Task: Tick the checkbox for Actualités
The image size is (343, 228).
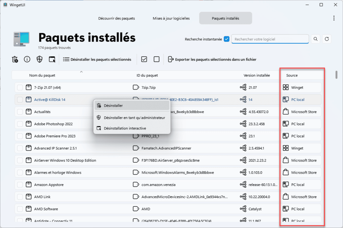Action: click(x=20, y=112)
